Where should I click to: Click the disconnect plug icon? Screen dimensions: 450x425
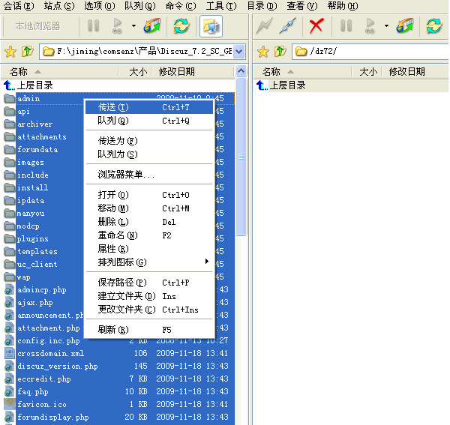pyautogui.click(x=287, y=26)
